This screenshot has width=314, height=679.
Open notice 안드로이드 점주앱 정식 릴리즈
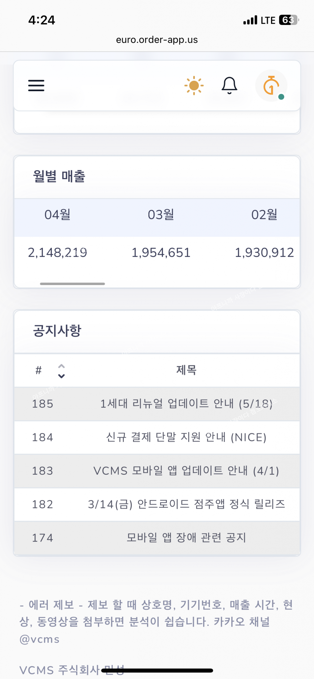pos(186,504)
